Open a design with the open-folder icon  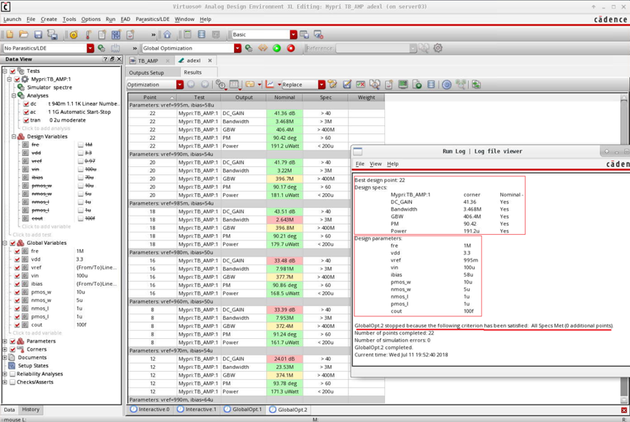tap(23, 34)
